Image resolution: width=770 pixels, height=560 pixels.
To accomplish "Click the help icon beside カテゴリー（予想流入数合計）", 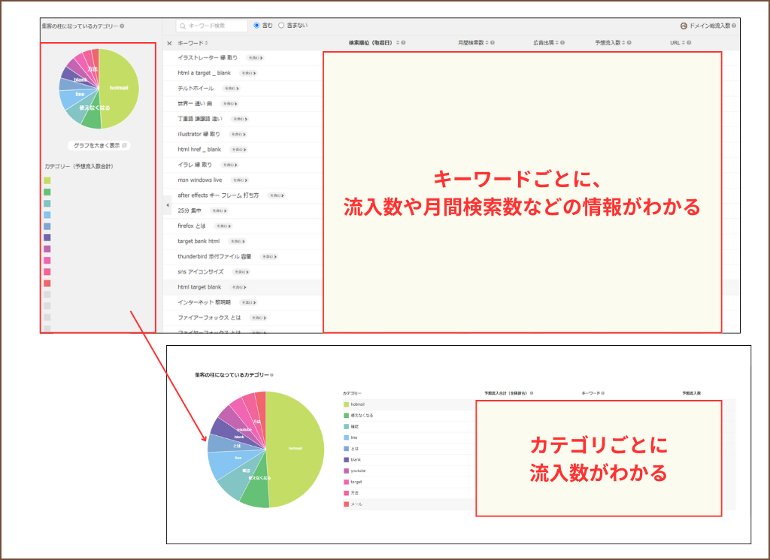I will [x=115, y=165].
